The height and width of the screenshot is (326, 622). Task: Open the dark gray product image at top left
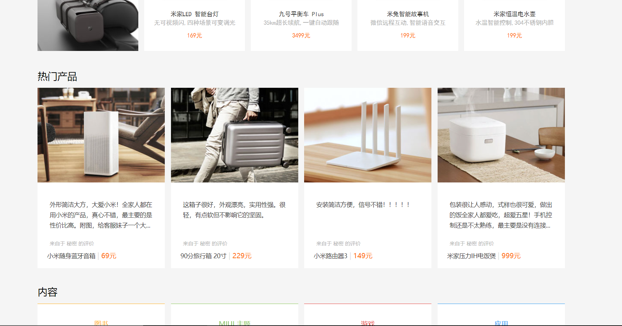88,25
